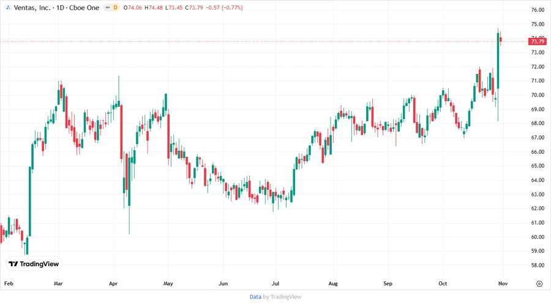
Task: Click the 70.00 price axis label
Action: [x=538, y=95]
